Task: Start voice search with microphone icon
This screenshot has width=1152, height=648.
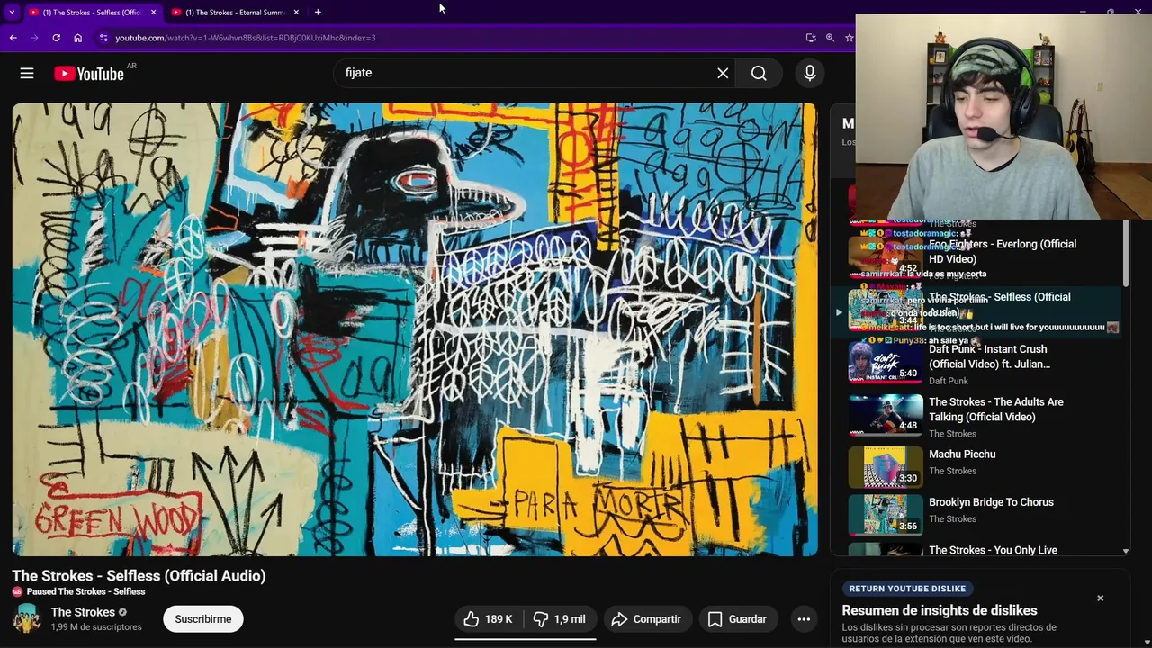Action: [810, 74]
